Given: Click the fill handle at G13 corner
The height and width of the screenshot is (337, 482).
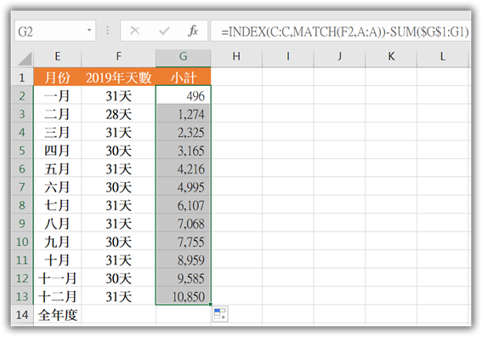Looking at the screenshot, I should pos(210,305).
